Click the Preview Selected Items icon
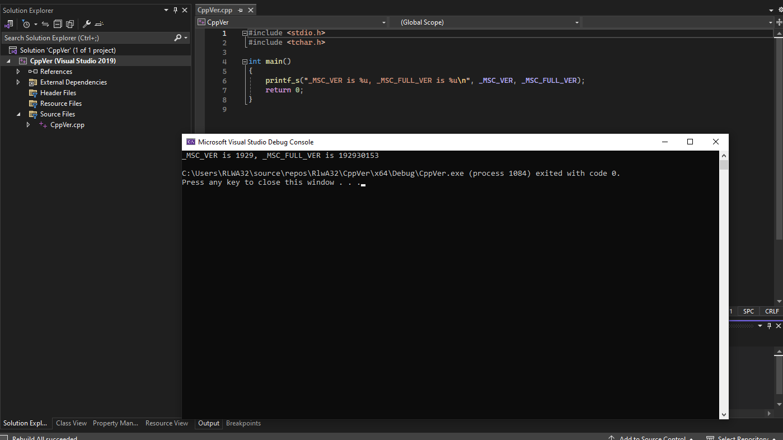This screenshot has height=440, width=783. click(99, 24)
